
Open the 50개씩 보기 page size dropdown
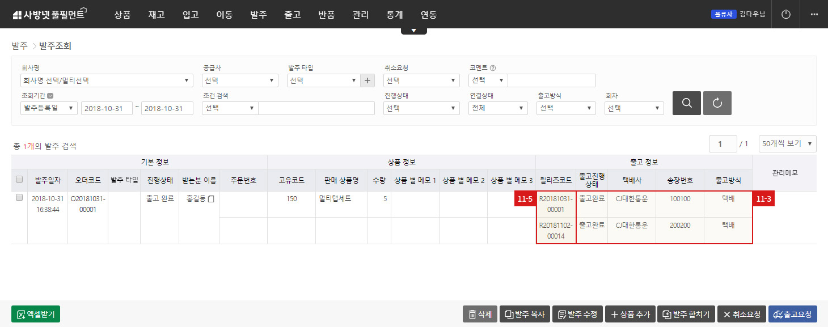click(787, 143)
